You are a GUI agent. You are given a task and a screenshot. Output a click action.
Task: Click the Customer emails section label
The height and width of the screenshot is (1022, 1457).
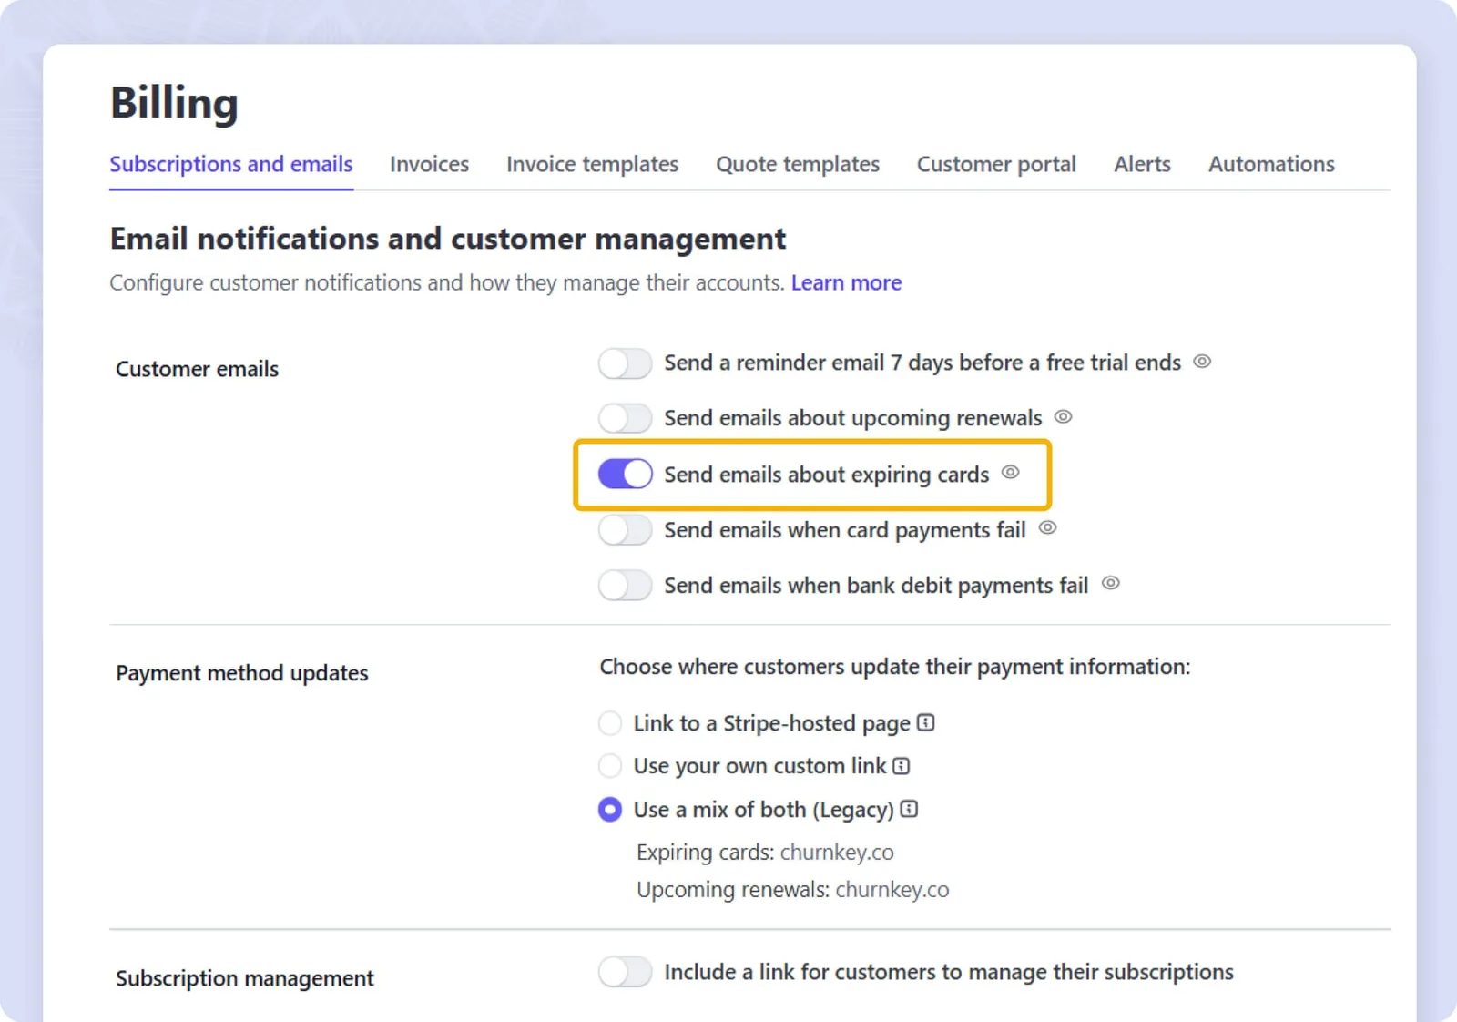(197, 369)
